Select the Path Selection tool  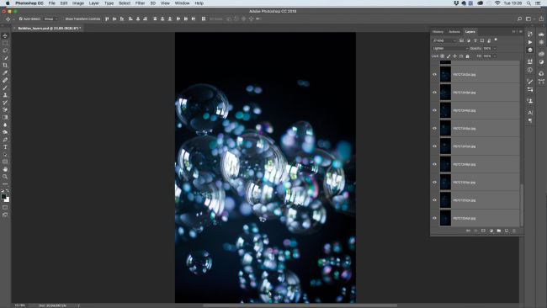click(5, 155)
